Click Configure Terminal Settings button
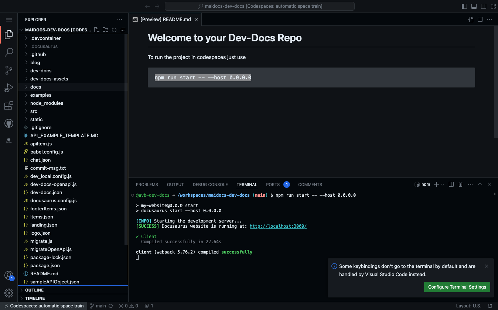 point(457,287)
